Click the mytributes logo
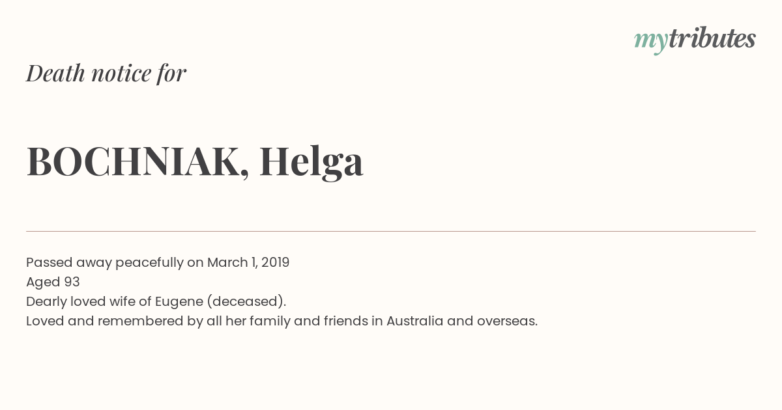The width and height of the screenshot is (782, 410). click(695, 40)
